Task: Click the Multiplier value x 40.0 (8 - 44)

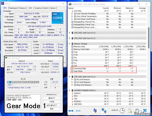Action: pyautogui.click(x=22, y=47)
